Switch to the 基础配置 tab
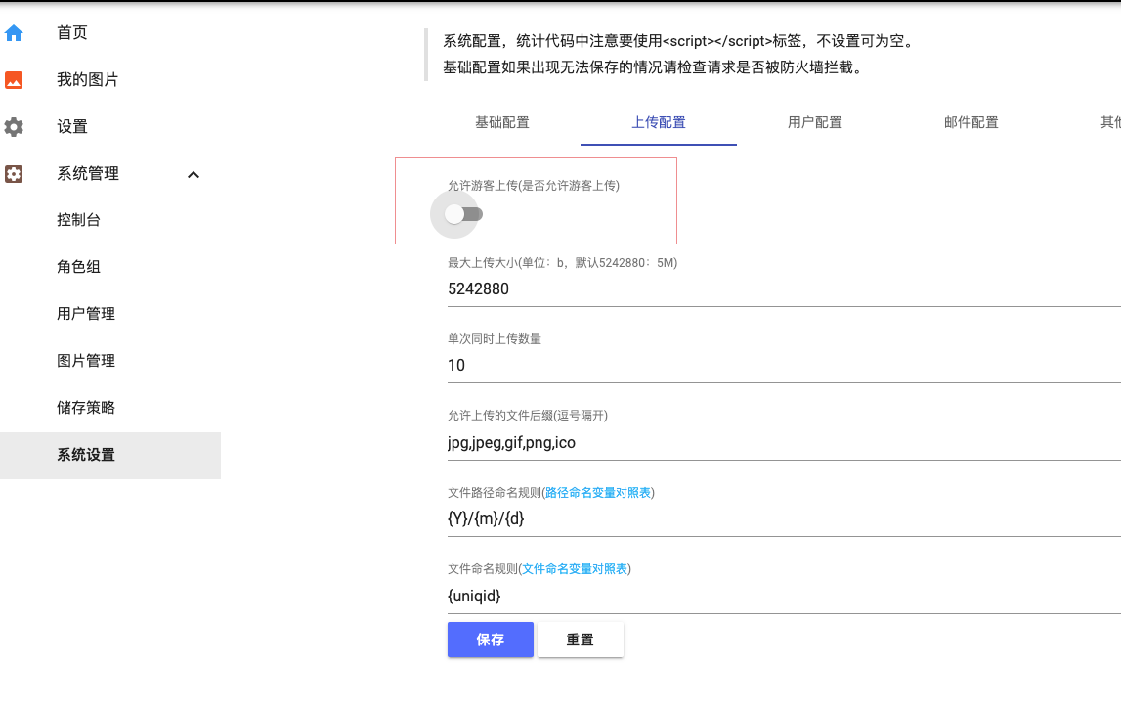The image size is (1121, 709). click(502, 122)
